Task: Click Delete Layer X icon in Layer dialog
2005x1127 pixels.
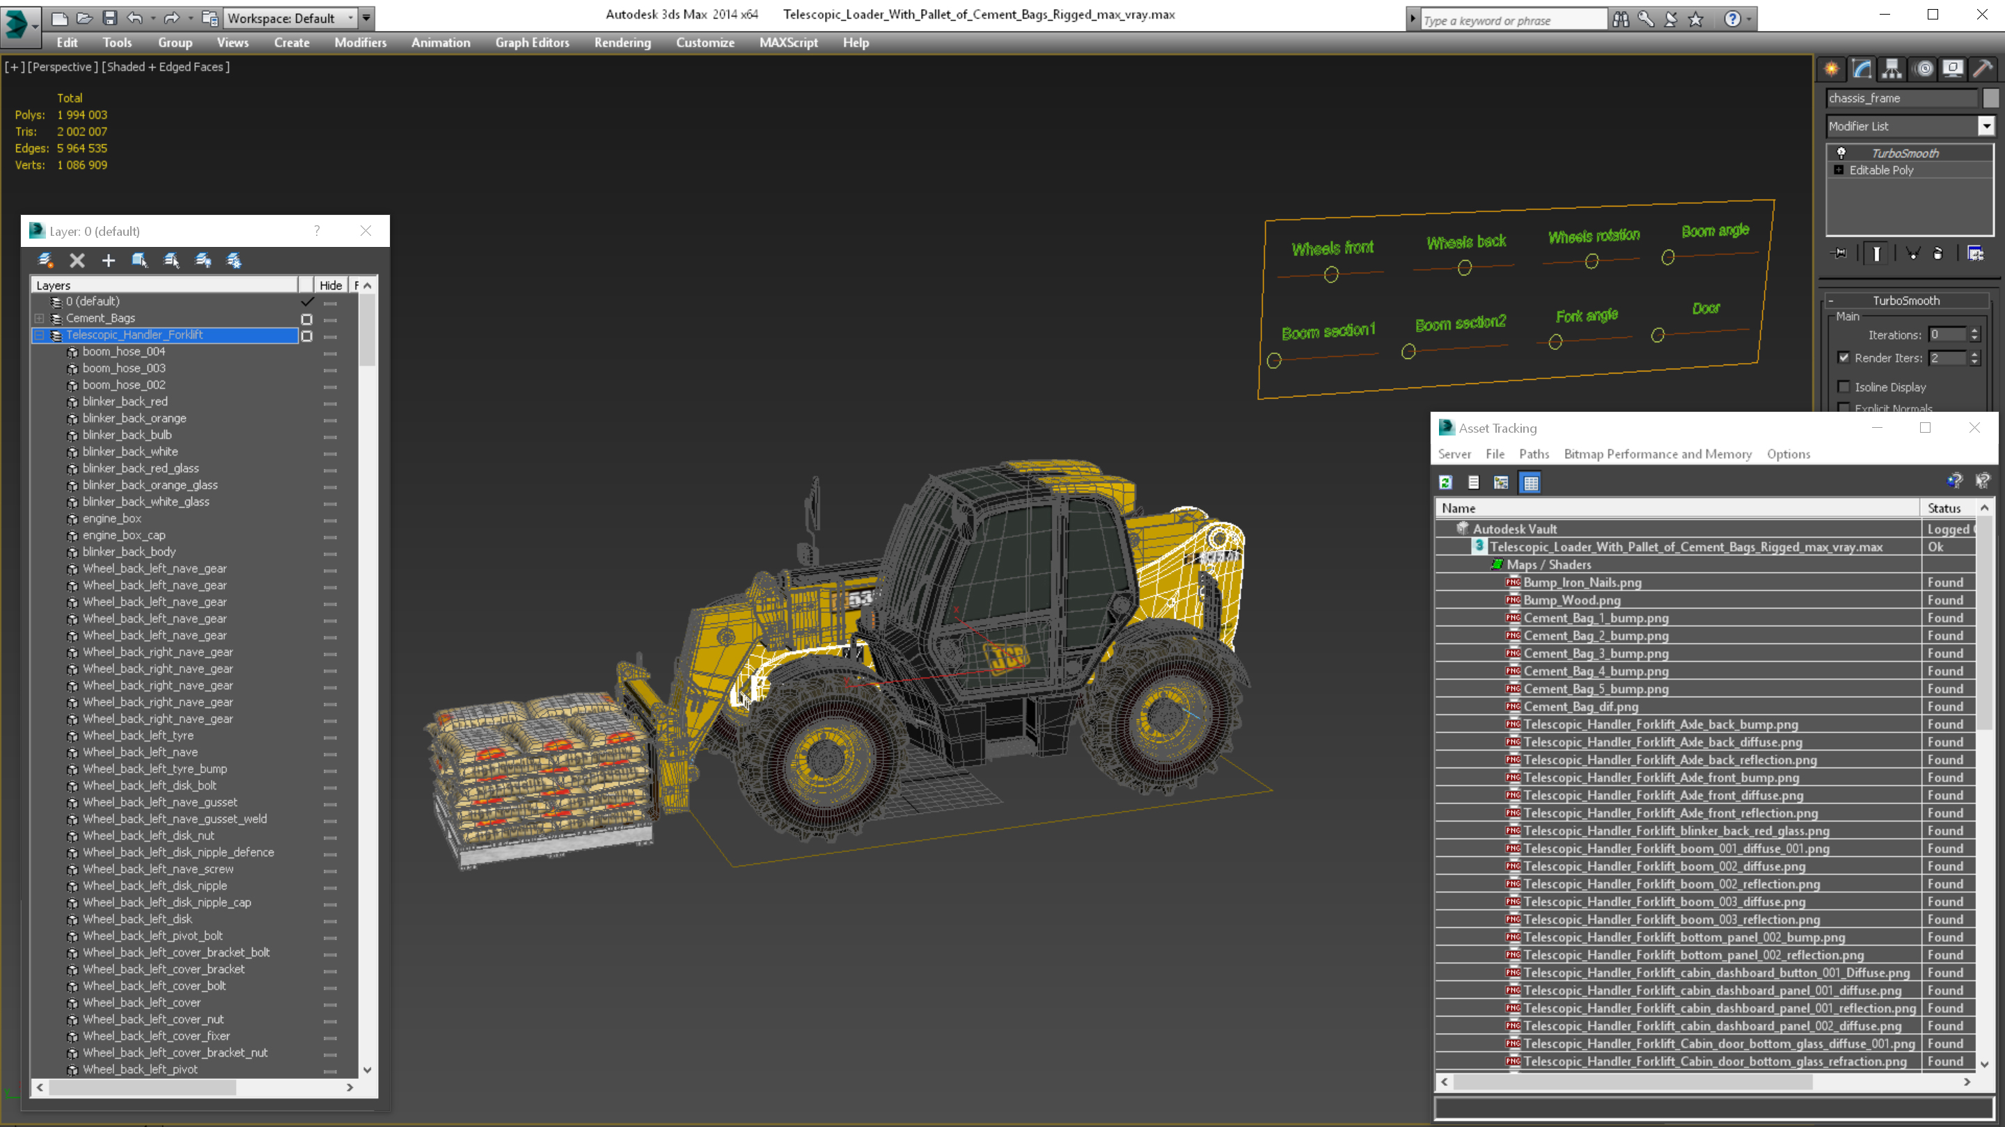Action: pyautogui.click(x=77, y=261)
